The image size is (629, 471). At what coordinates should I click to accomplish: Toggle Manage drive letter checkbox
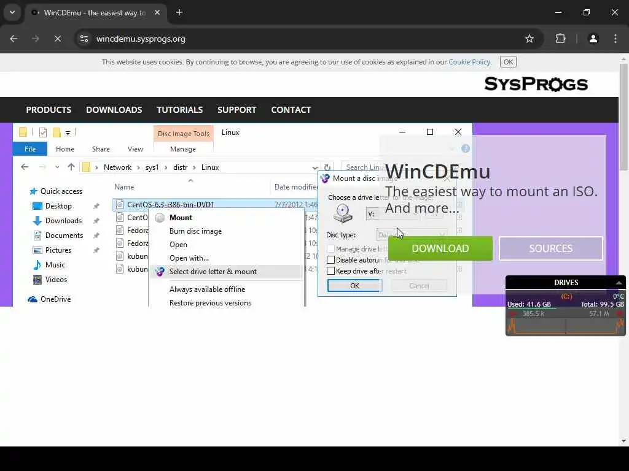click(x=330, y=249)
